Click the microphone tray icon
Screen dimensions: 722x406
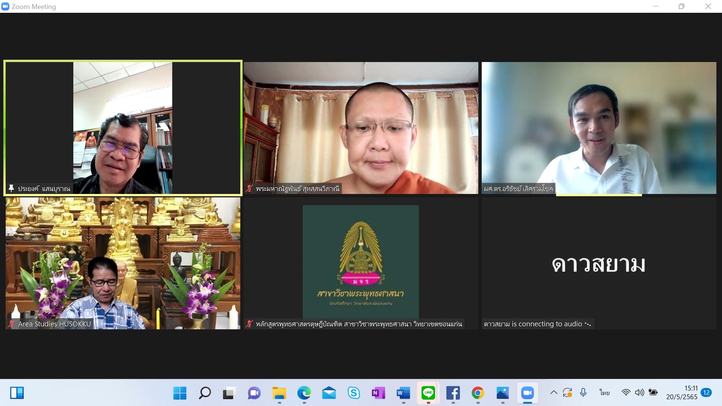583,392
